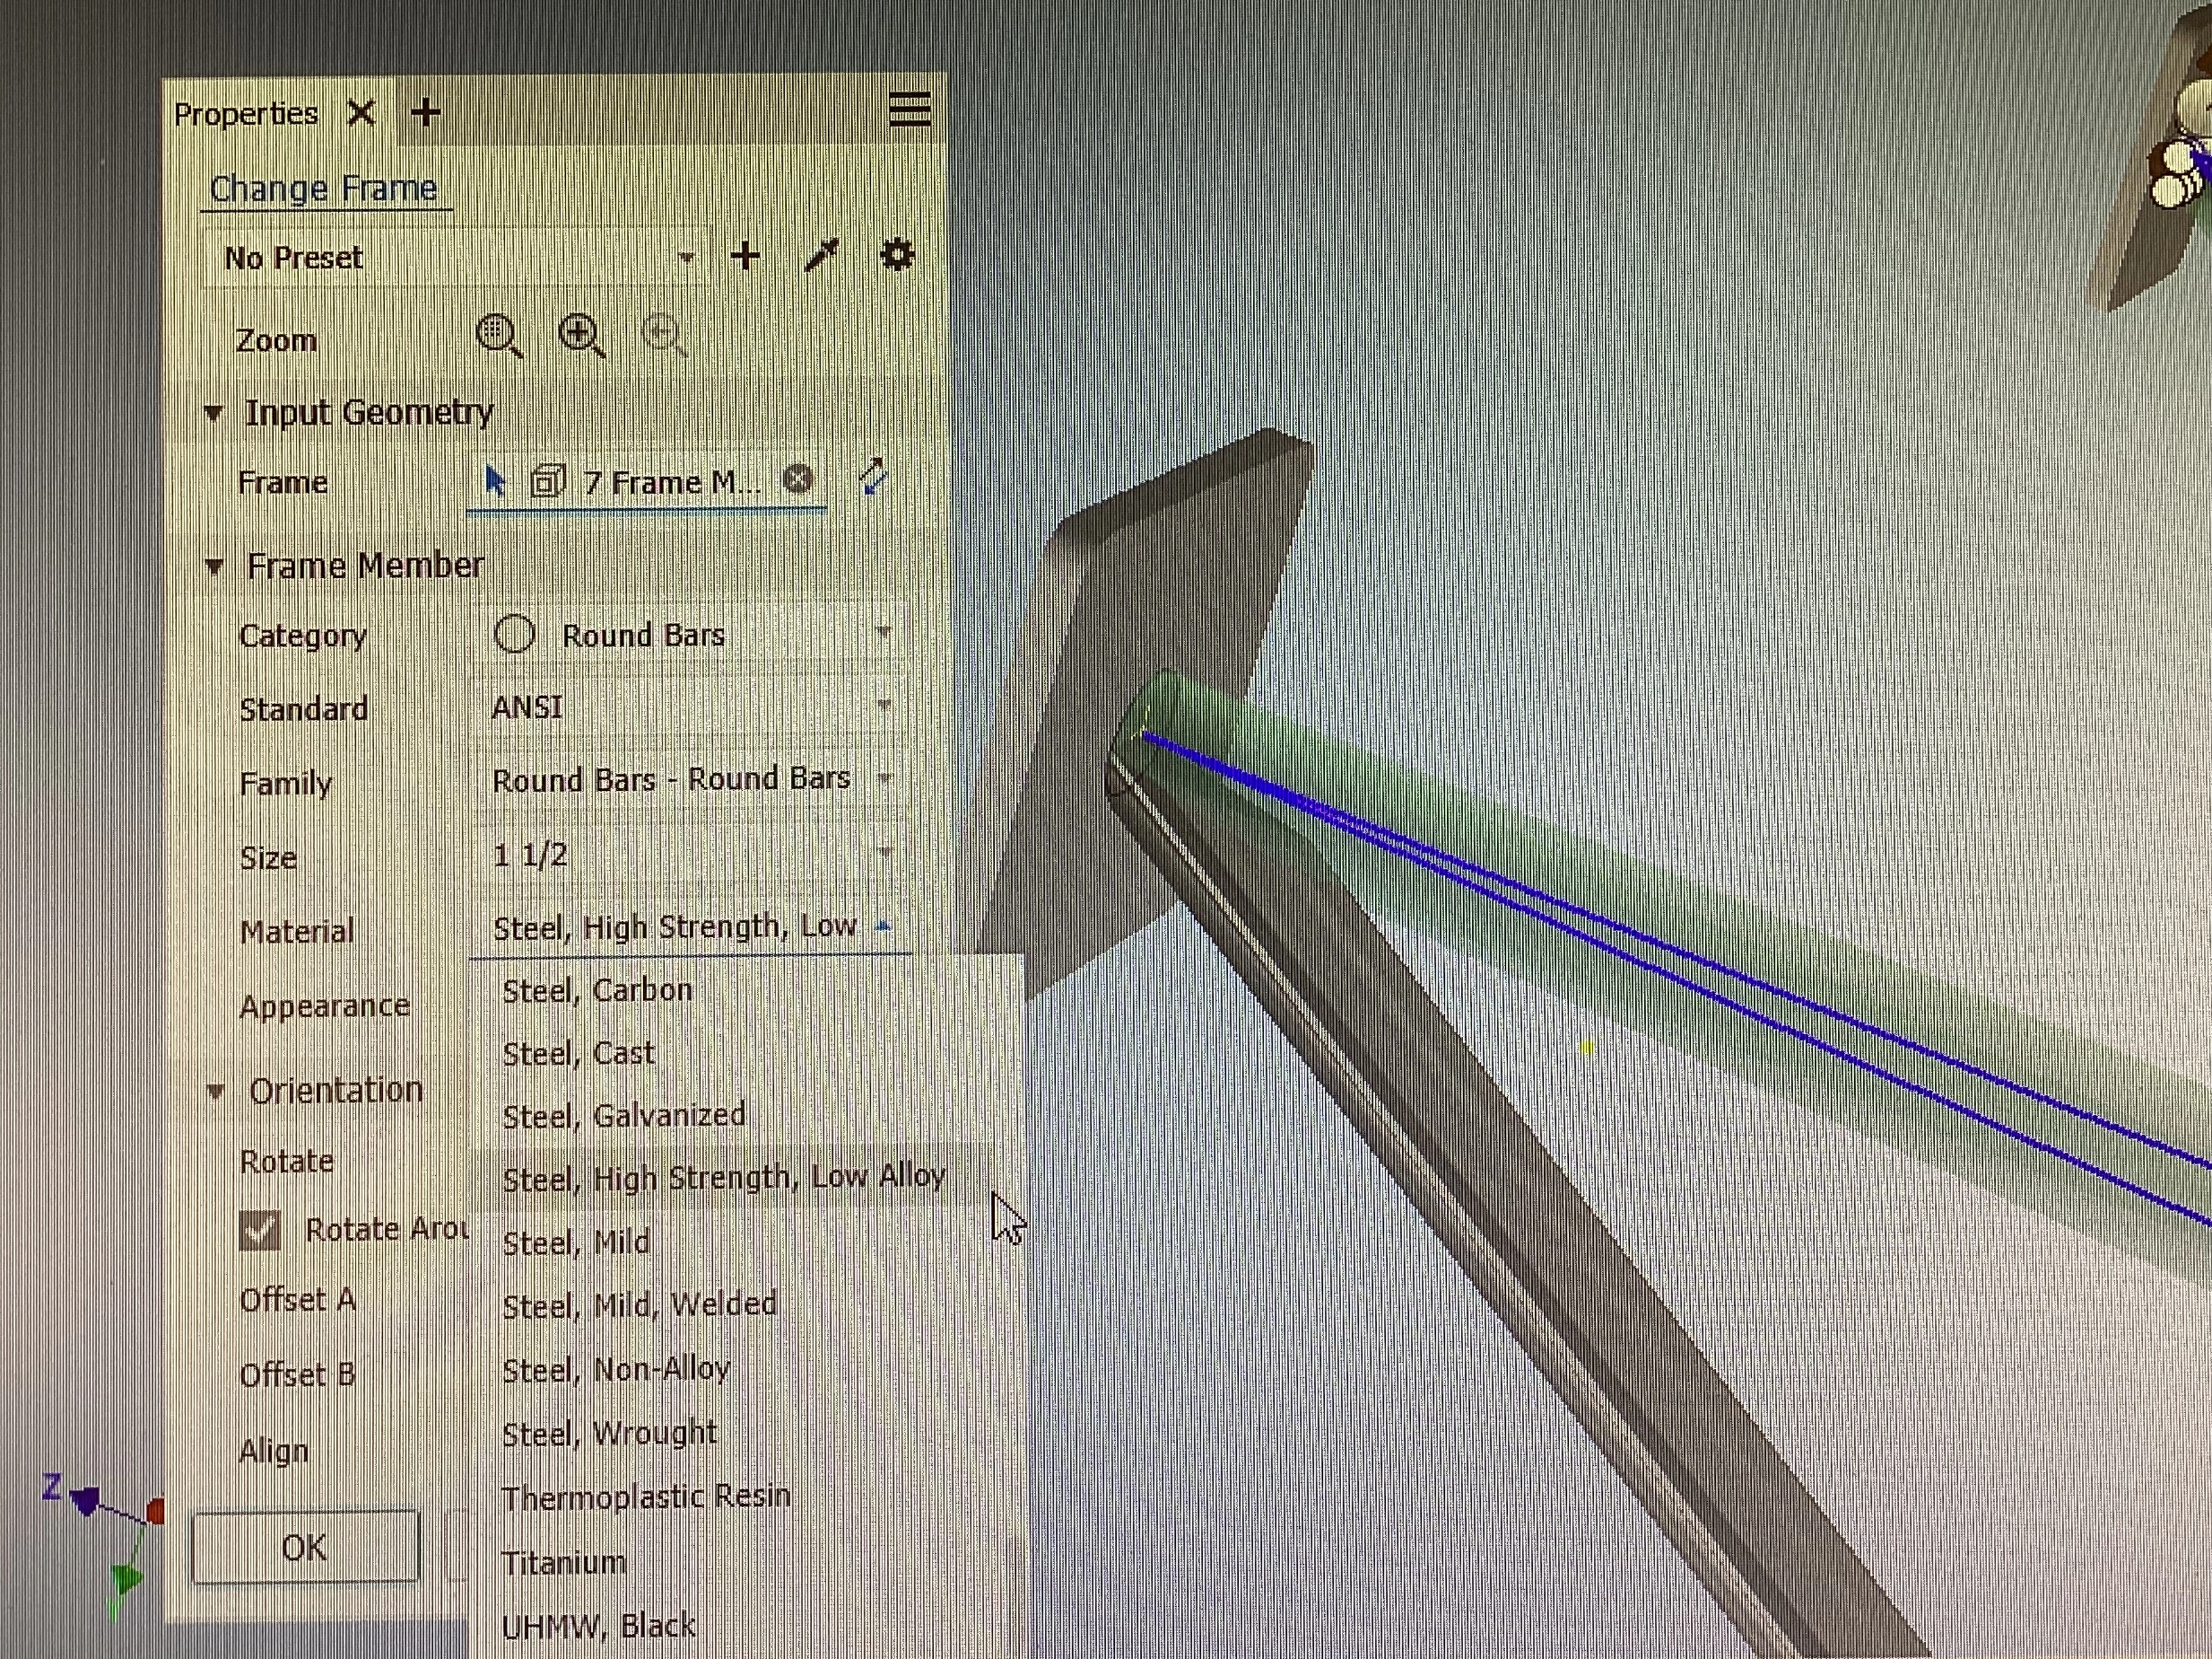Collapse the Orientation section
Screen dimensions: 2212x1659
pos(215,1091)
